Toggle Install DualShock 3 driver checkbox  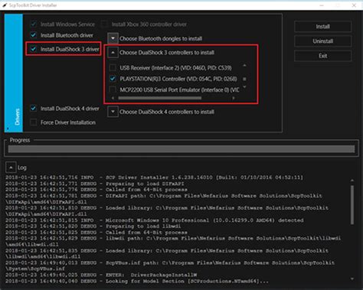click(34, 49)
